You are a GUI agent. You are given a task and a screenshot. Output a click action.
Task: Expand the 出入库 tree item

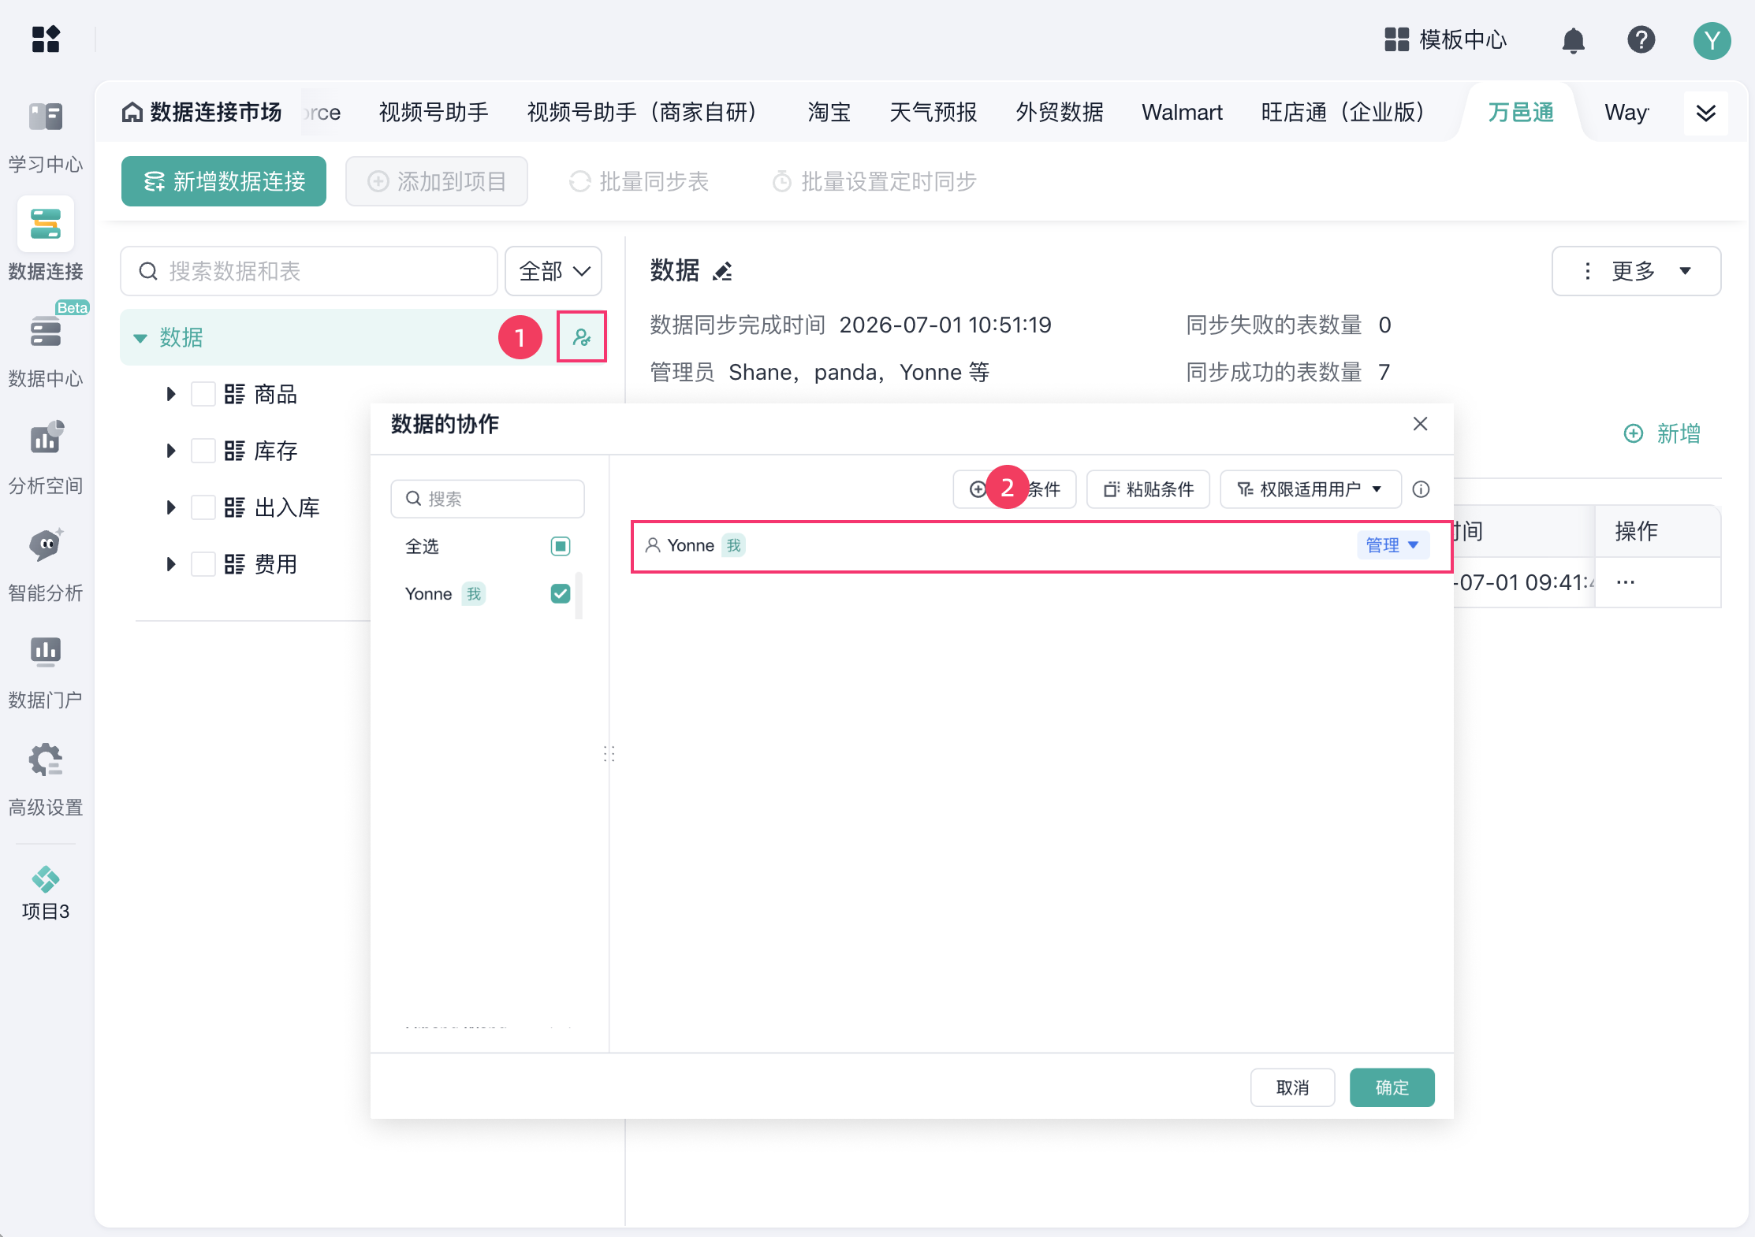(x=171, y=507)
